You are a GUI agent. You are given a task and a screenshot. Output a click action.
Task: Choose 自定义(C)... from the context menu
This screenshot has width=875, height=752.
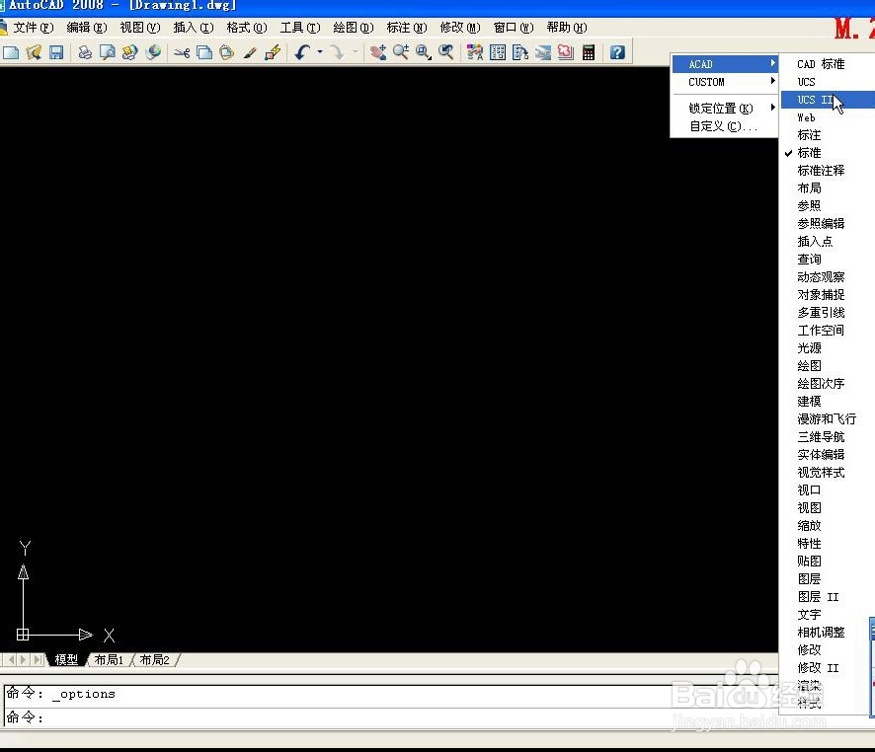pos(724,126)
